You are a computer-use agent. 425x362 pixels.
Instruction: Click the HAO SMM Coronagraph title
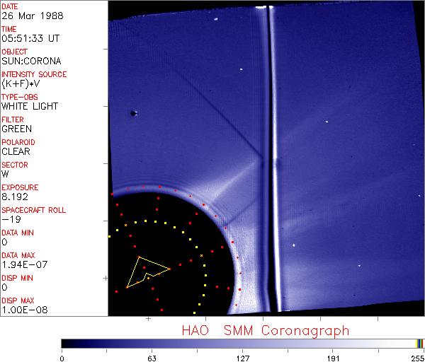(266, 329)
